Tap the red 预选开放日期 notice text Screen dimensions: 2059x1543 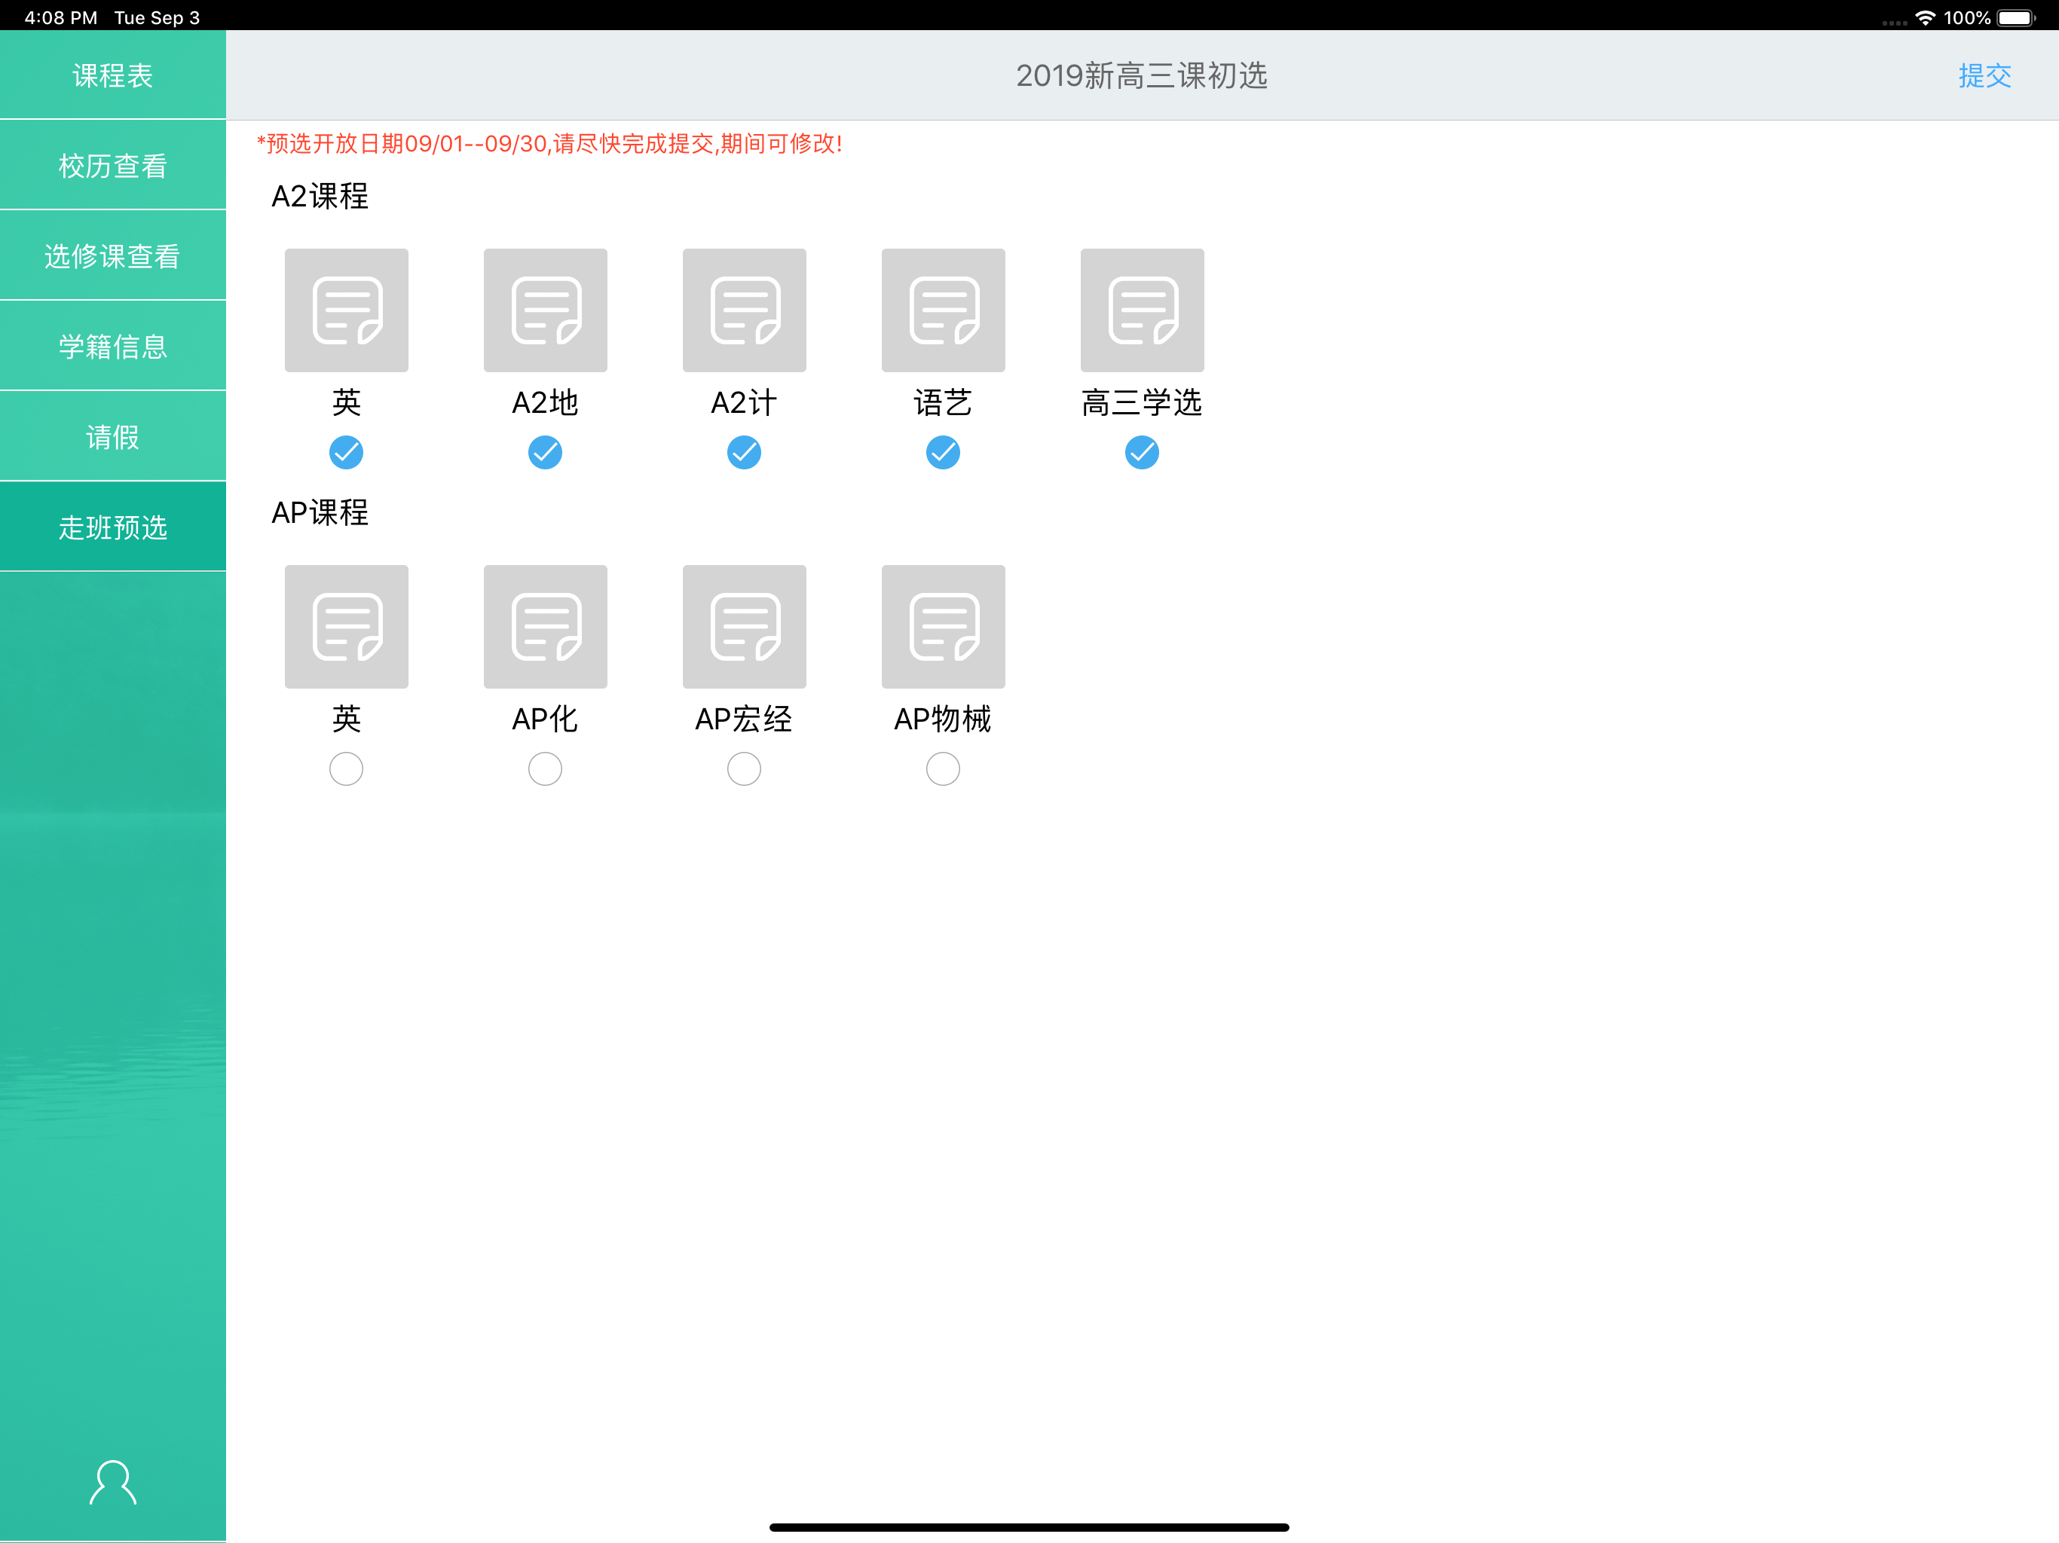550,143
